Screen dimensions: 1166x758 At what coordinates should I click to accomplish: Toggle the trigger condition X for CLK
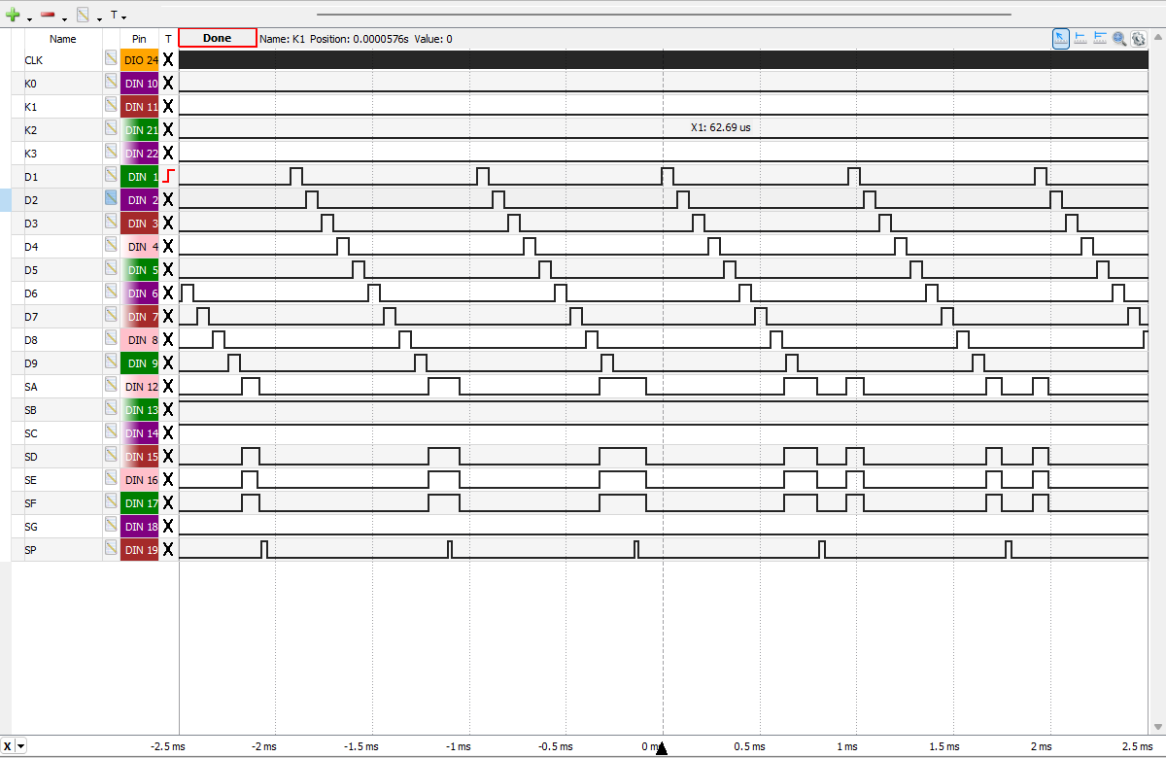[168, 60]
